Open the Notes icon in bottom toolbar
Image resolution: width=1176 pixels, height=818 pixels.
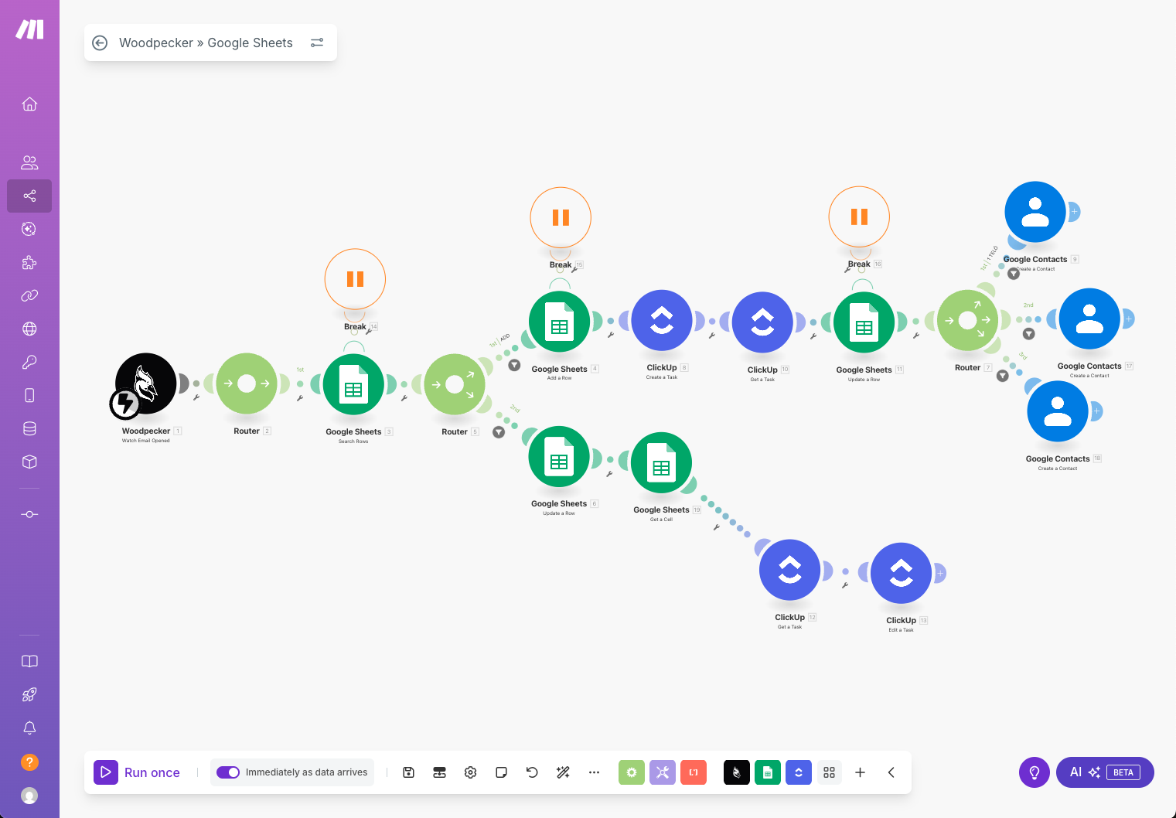coord(501,772)
